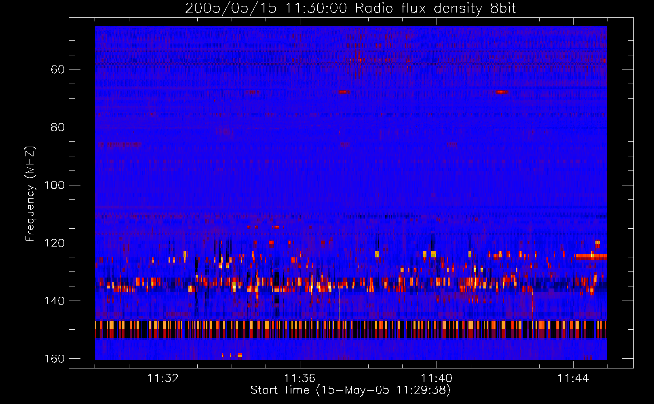Click the 120 frequency tick label
Viewport: 654px width, 404px height.
(x=55, y=243)
